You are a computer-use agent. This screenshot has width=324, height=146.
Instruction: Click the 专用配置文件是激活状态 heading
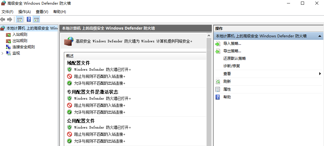(x=93, y=92)
